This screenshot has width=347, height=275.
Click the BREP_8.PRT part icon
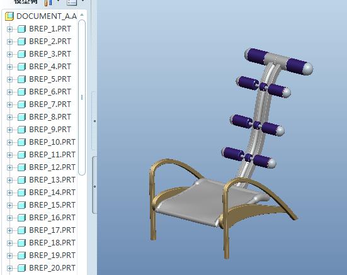pyautogui.click(x=21, y=117)
